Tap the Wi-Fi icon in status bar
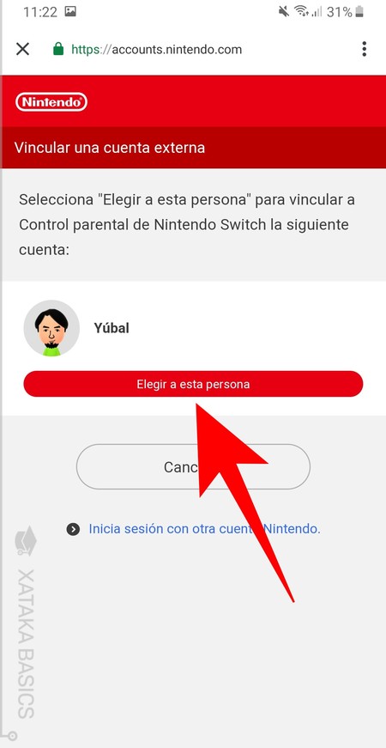 pos(301,11)
